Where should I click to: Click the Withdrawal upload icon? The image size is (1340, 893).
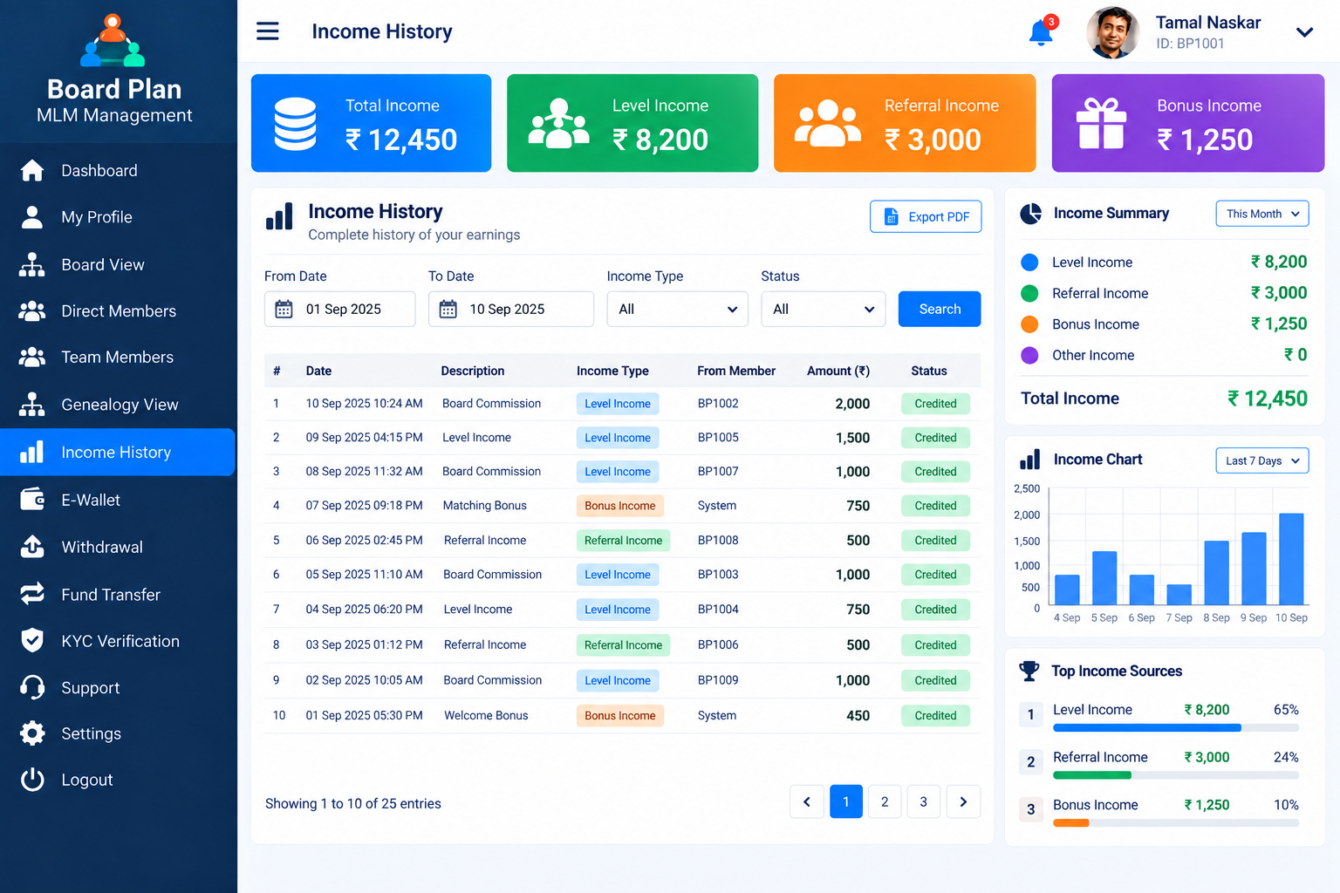pos(32,547)
